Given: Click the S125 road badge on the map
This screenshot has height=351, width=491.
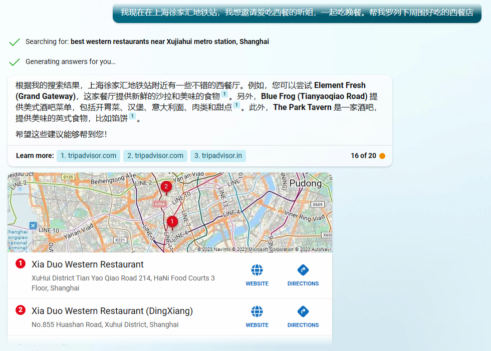Looking at the screenshot, I should [x=68, y=177].
